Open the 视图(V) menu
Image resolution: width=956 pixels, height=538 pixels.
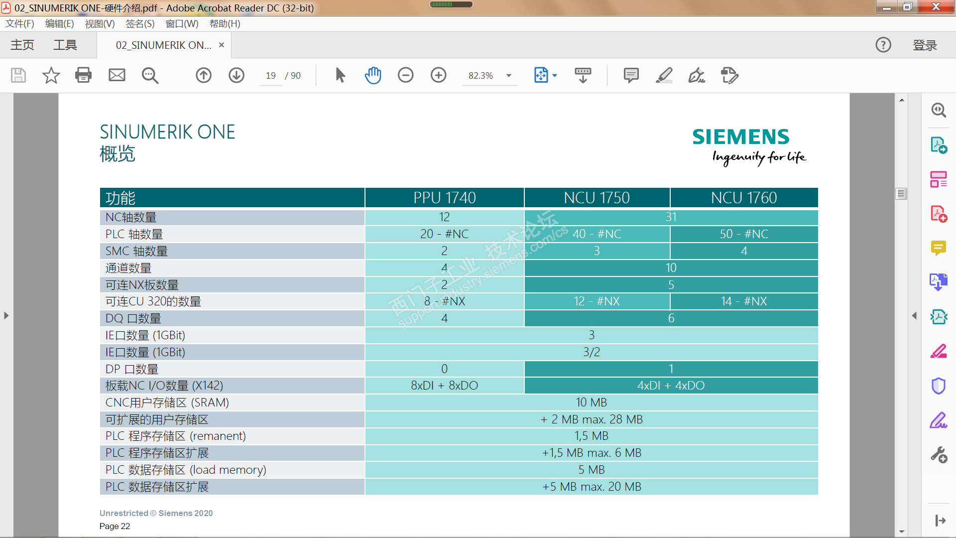(x=100, y=23)
